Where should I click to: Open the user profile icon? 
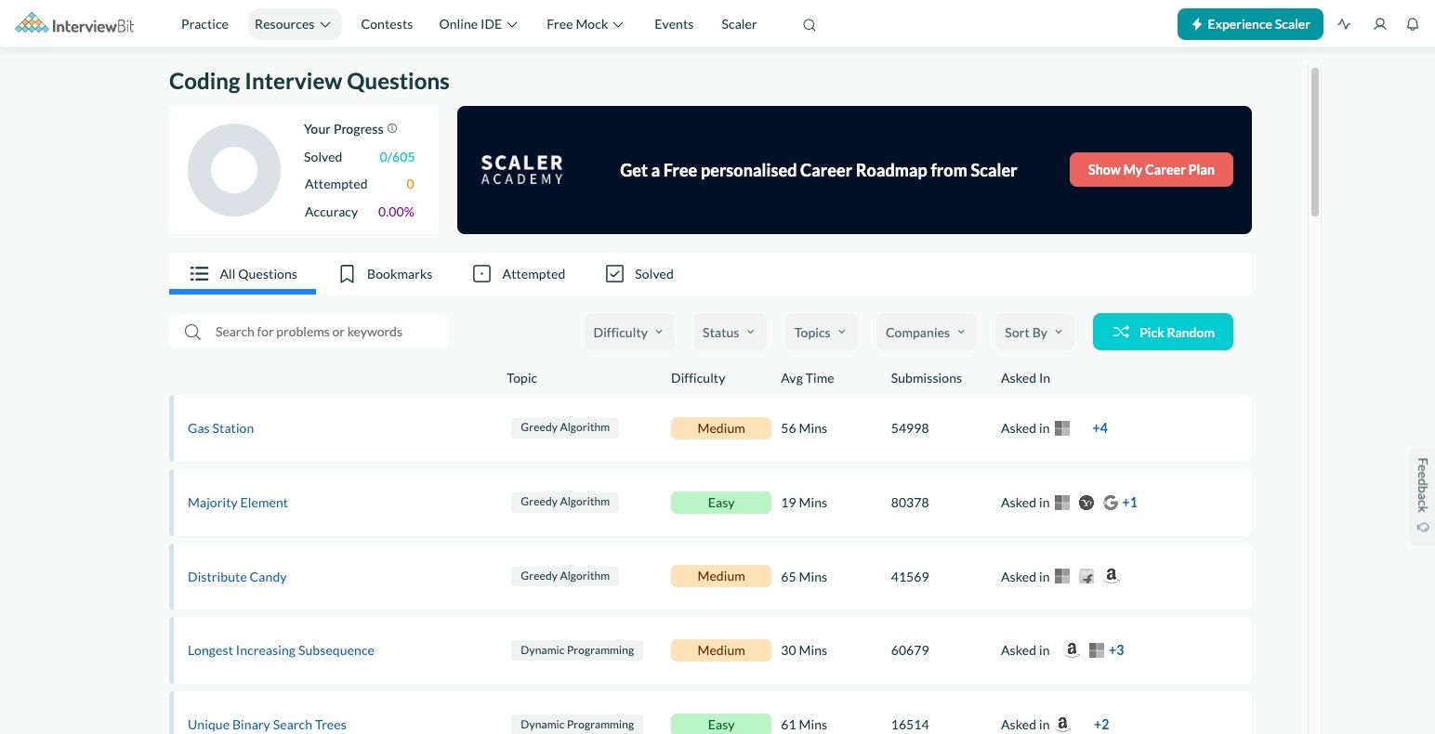tap(1379, 24)
